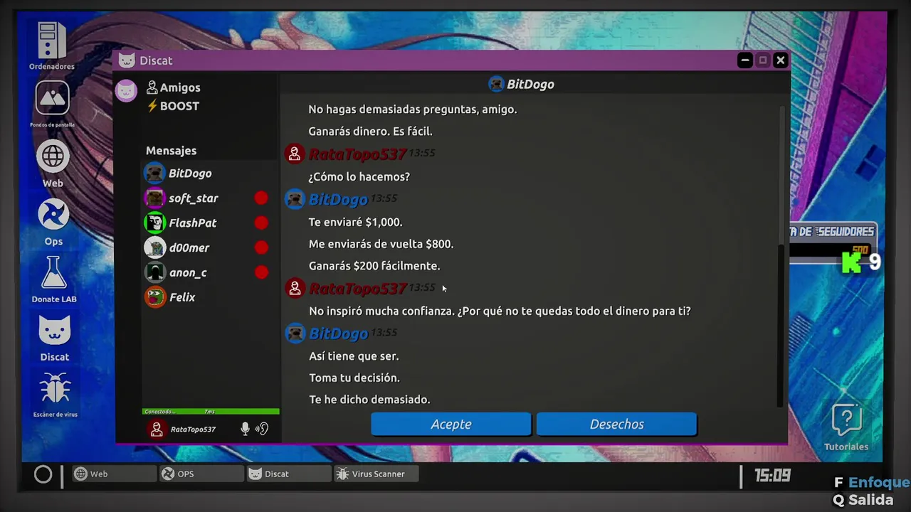Select the BitDogo conversation
The image size is (911, 512).
click(210, 174)
